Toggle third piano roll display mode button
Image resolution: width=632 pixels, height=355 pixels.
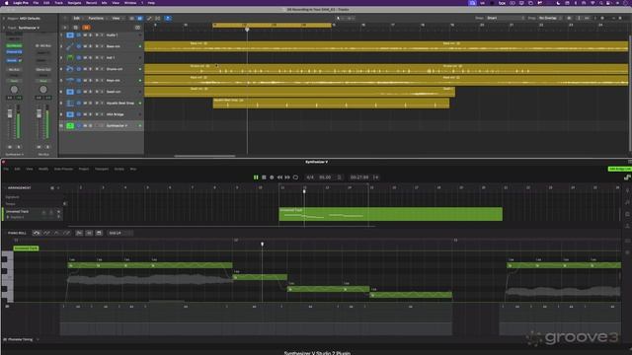[99, 233]
